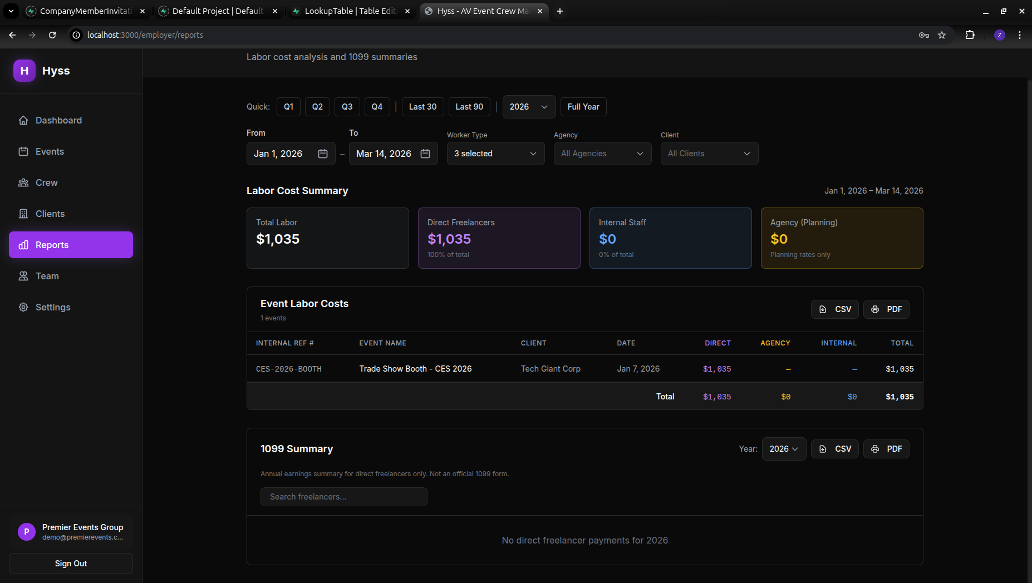This screenshot has height=583, width=1032.
Task: Sign Out of the account
Action: (71, 564)
